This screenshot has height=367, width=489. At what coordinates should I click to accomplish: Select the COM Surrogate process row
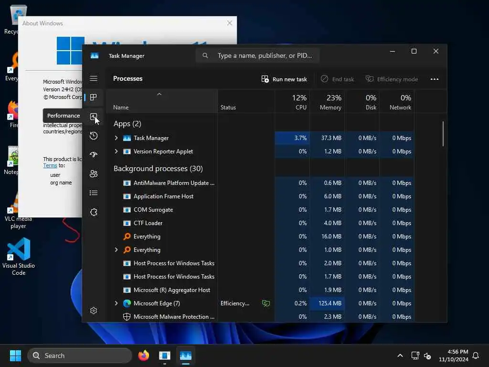(260, 210)
